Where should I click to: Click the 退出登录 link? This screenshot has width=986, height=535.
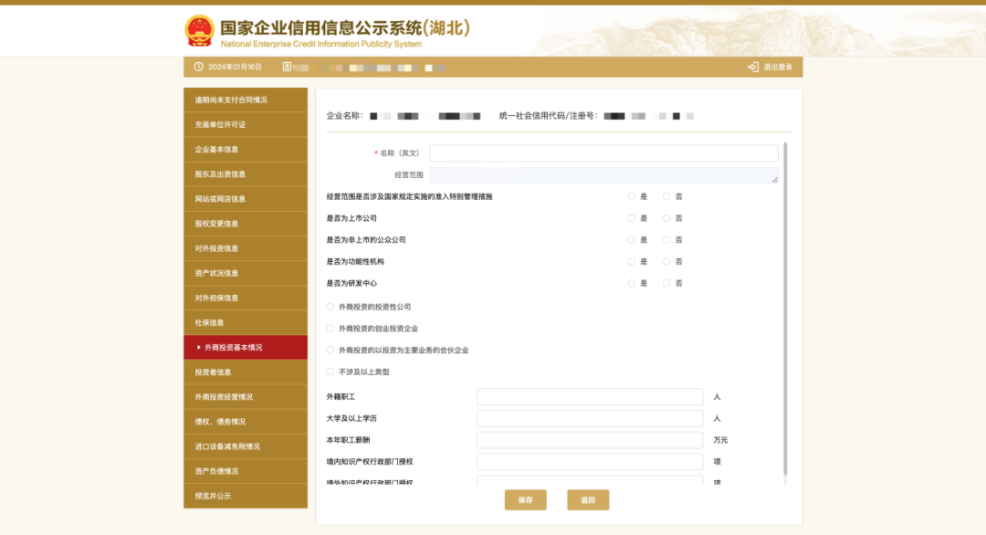[x=777, y=67]
